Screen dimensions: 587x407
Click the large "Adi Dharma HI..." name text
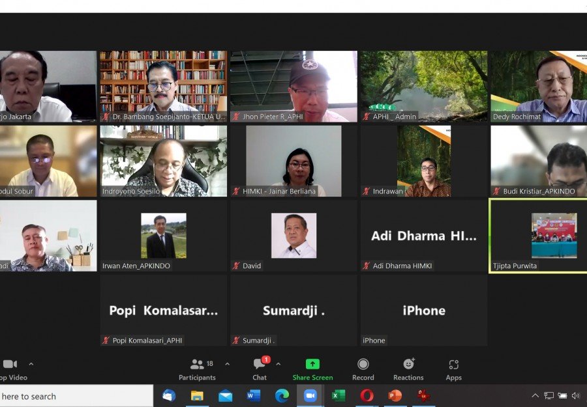pos(424,236)
